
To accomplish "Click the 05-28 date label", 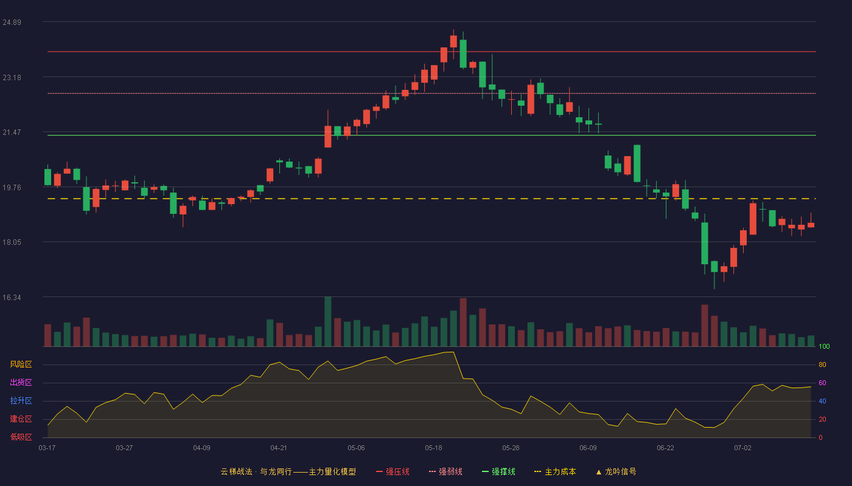I will point(511,448).
